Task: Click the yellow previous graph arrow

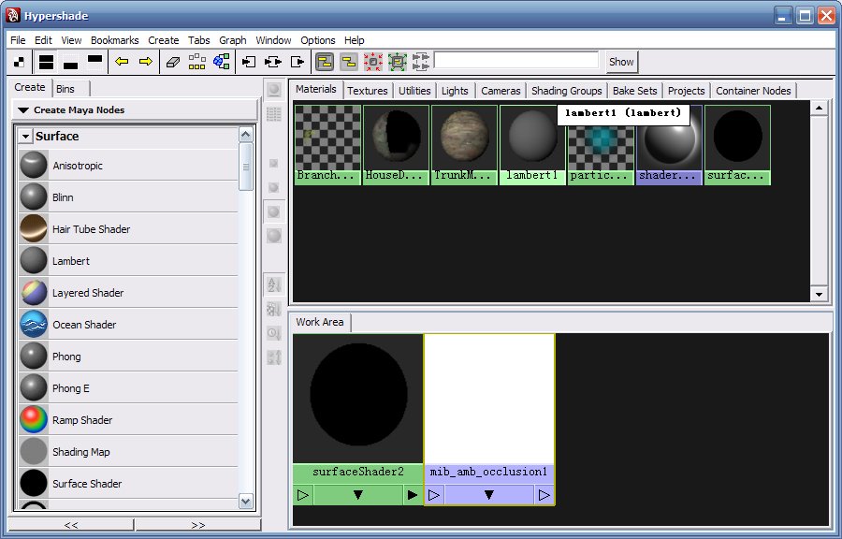Action: click(122, 62)
